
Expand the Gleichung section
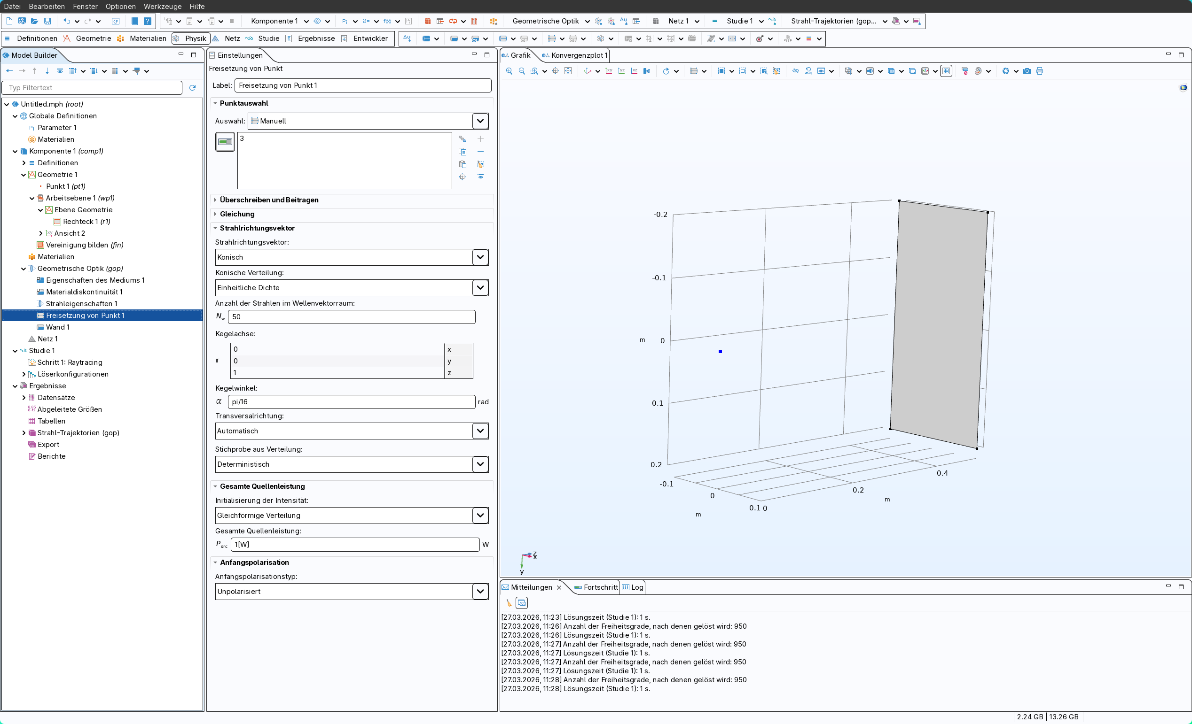[x=237, y=214]
